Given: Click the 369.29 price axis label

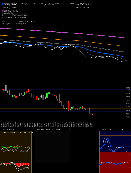Looking at the screenshot, I should tap(128, 110).
